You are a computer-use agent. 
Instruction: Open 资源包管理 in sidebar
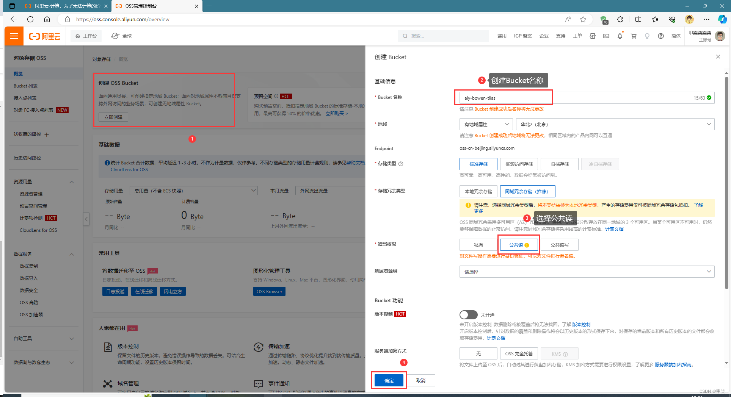pyautogui.click(x=31, y=194)
